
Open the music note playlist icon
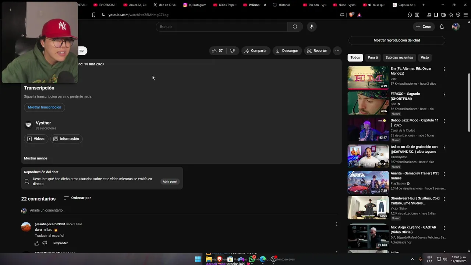point(429,15)
